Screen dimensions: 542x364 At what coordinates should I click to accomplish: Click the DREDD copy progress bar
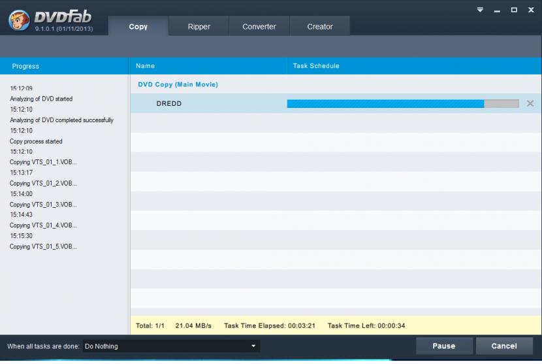click(403, 103)
